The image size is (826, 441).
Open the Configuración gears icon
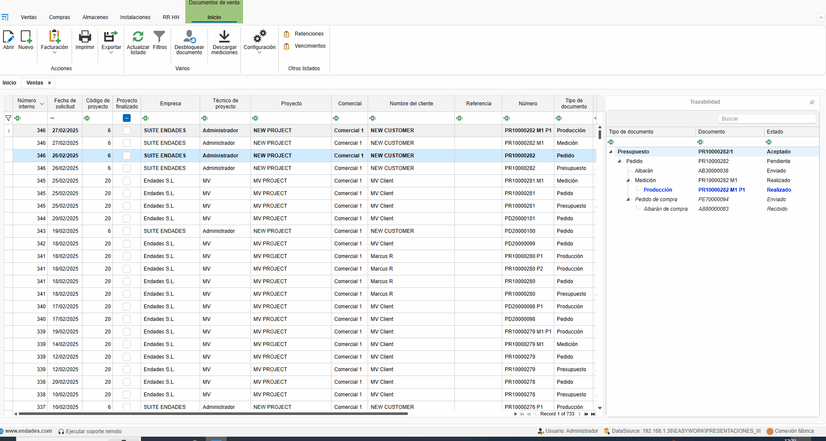point(260,36)
